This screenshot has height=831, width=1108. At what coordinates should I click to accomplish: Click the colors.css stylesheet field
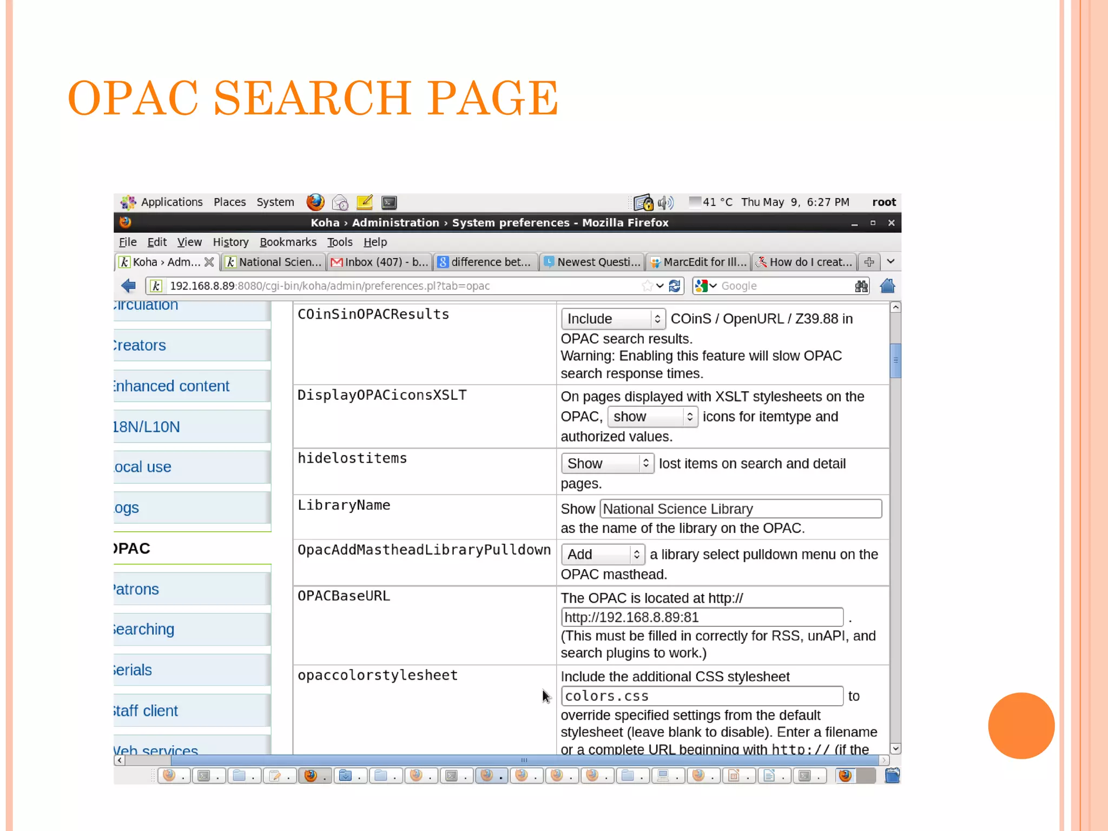(702, 696)
